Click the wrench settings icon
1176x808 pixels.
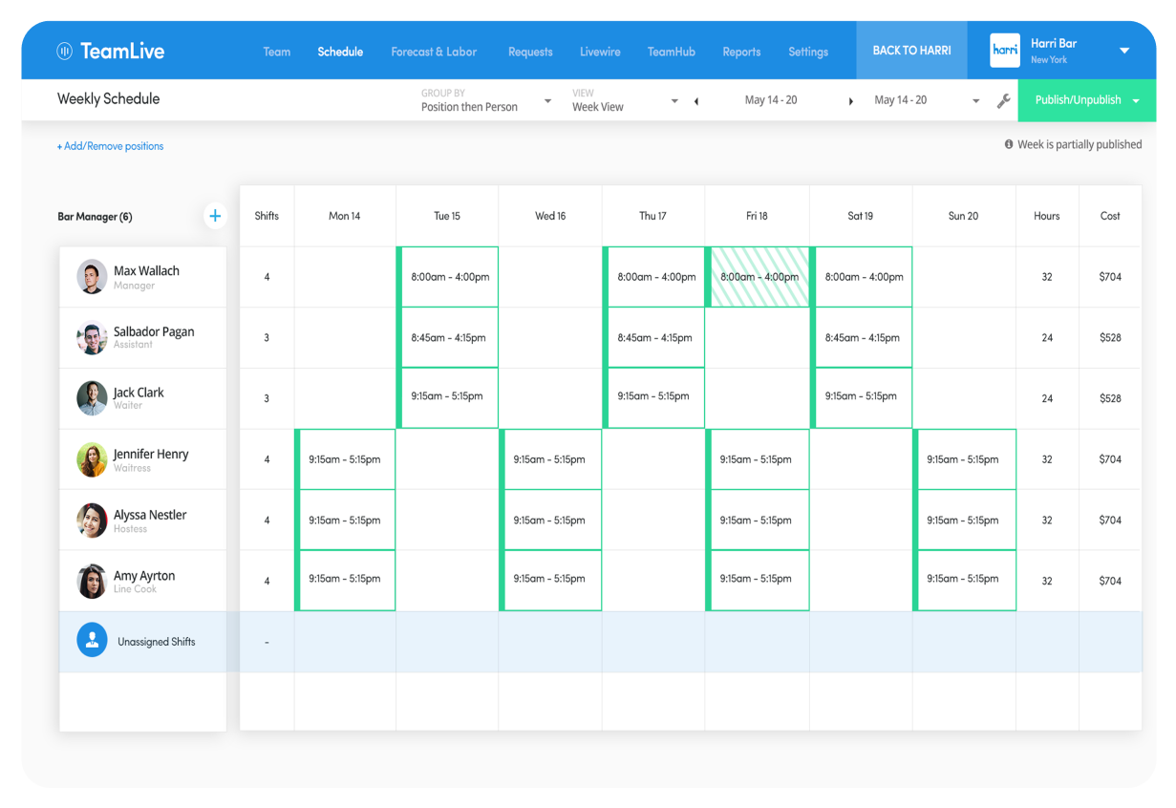(1003, 100)
